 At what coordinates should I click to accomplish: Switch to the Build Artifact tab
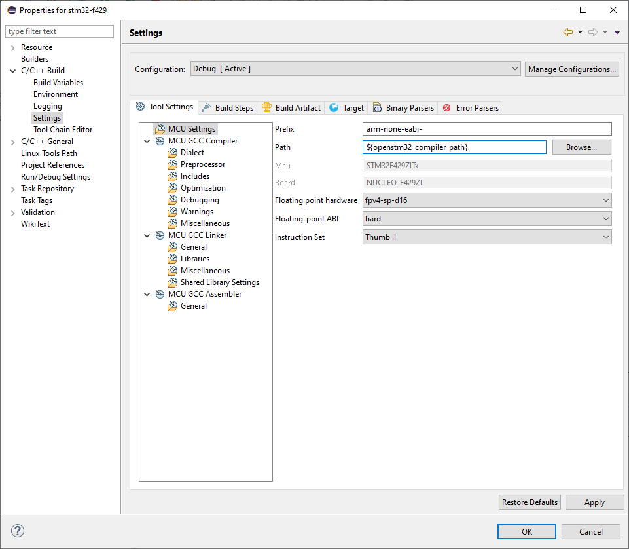coord(291,107)
